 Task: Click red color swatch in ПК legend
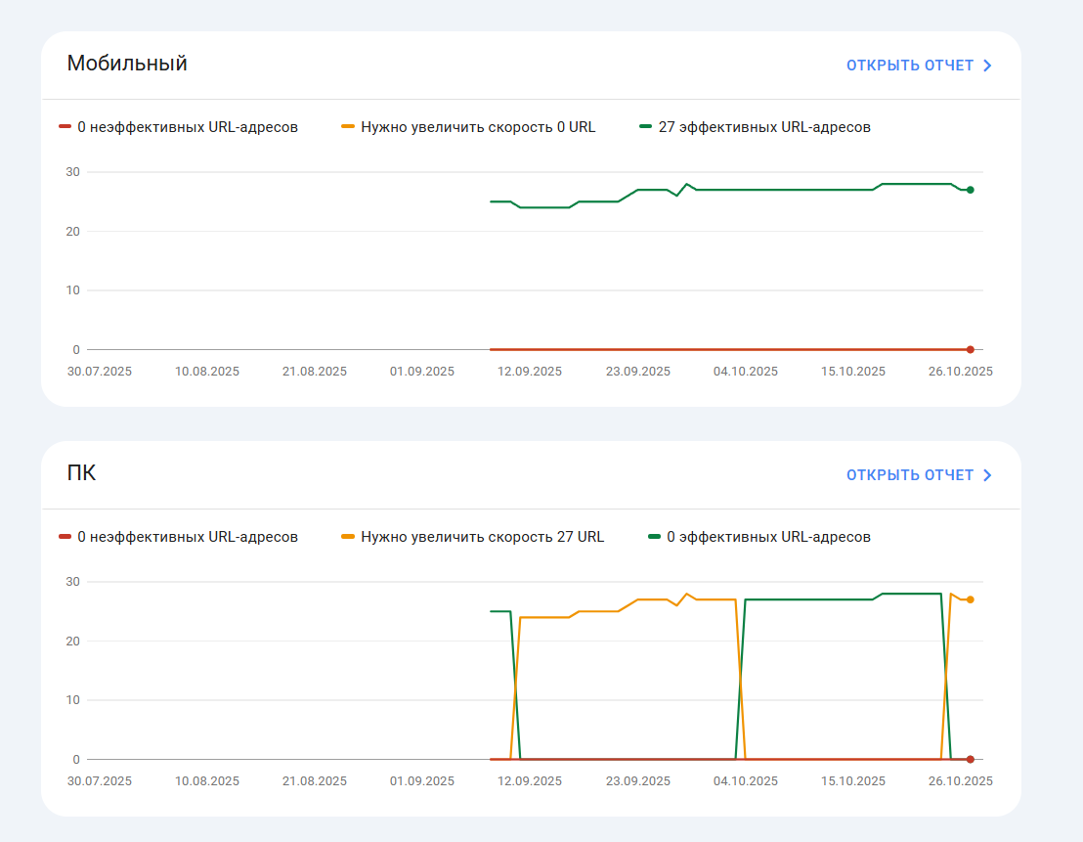point(65,537)
